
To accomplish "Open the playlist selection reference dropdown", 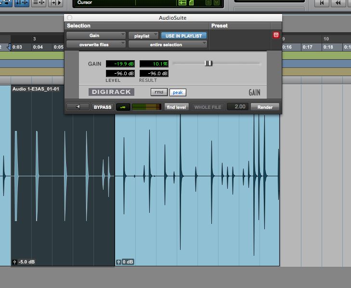I will click(x=143, y=36).
